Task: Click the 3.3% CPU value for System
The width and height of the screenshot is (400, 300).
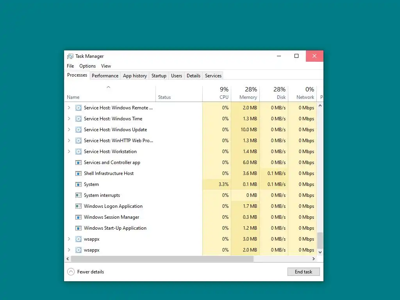Action: [x=224, y=184]
